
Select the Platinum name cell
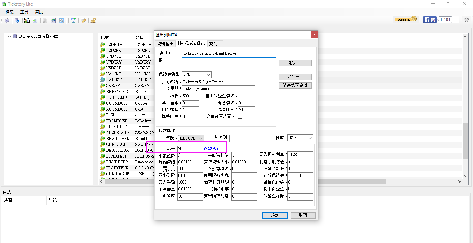tap(142, 127)
